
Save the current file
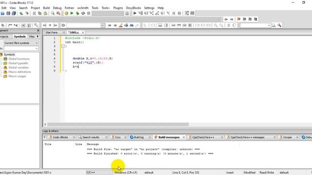[x=8, y=13]
